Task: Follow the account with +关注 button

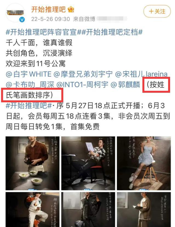Action: pos(157,11)
